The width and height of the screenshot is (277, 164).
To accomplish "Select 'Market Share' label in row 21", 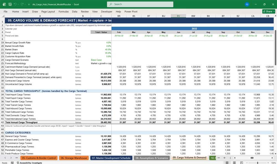I will tap(11, 50).
